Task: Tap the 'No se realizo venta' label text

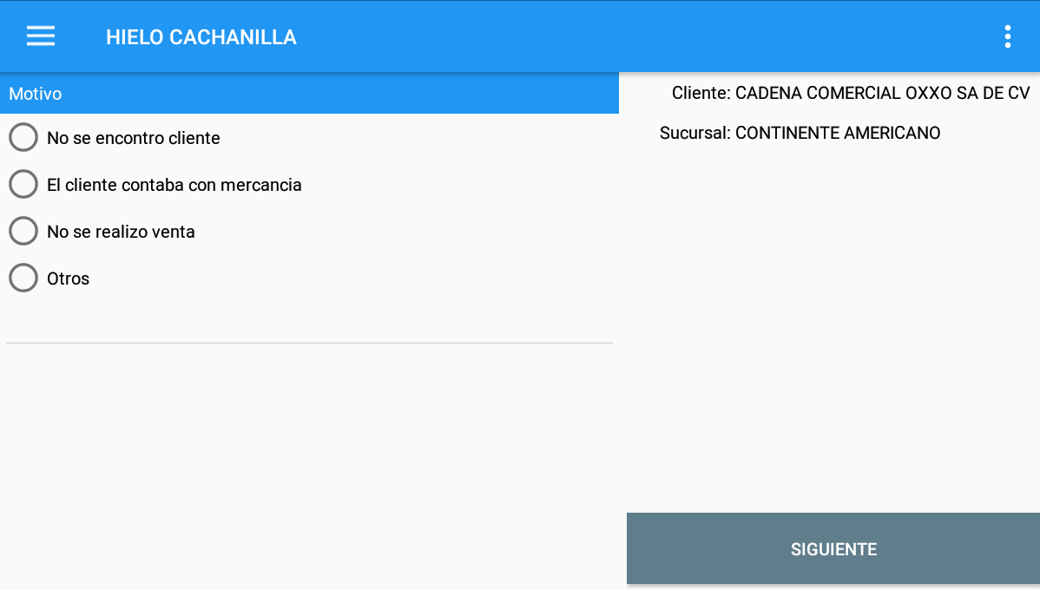Action: click(121, 232)
